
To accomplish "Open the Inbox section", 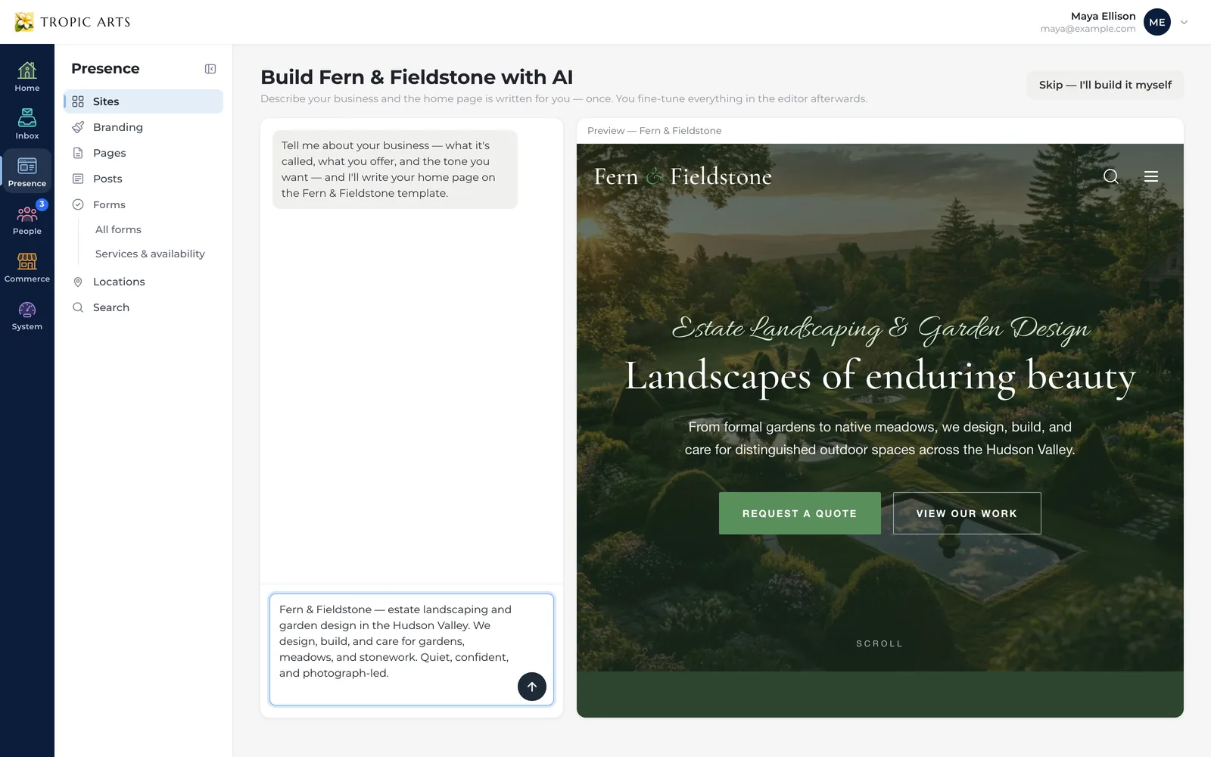I will (27, 124).
